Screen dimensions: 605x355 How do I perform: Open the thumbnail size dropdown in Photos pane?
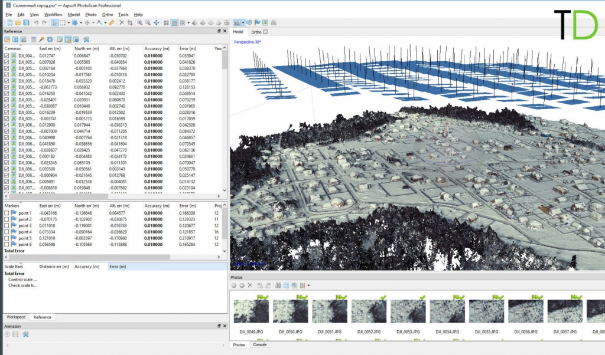308,285
